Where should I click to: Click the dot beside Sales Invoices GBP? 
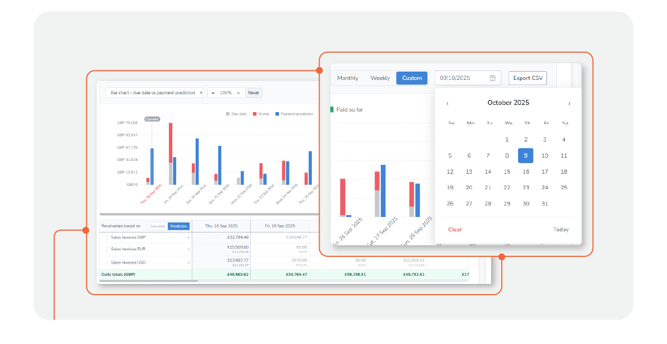[x=188, y=237]
